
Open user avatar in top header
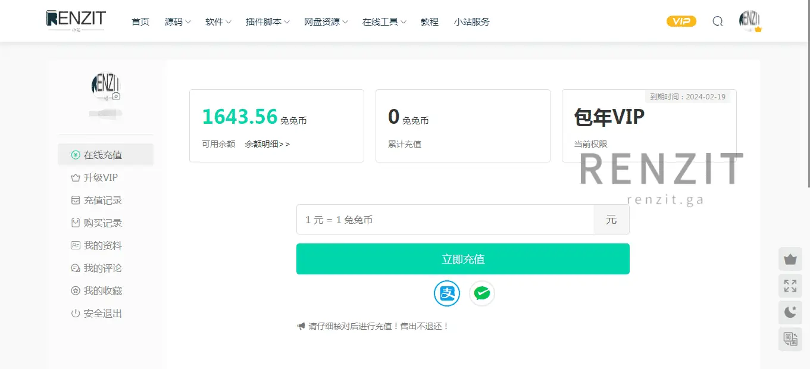click(749, 21)
